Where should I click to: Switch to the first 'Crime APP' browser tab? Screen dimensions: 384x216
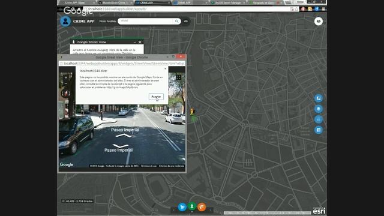tap(76, 2)
